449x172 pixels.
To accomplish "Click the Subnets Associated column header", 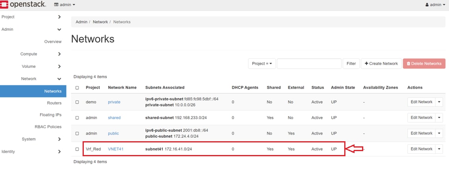I will 165,88.
